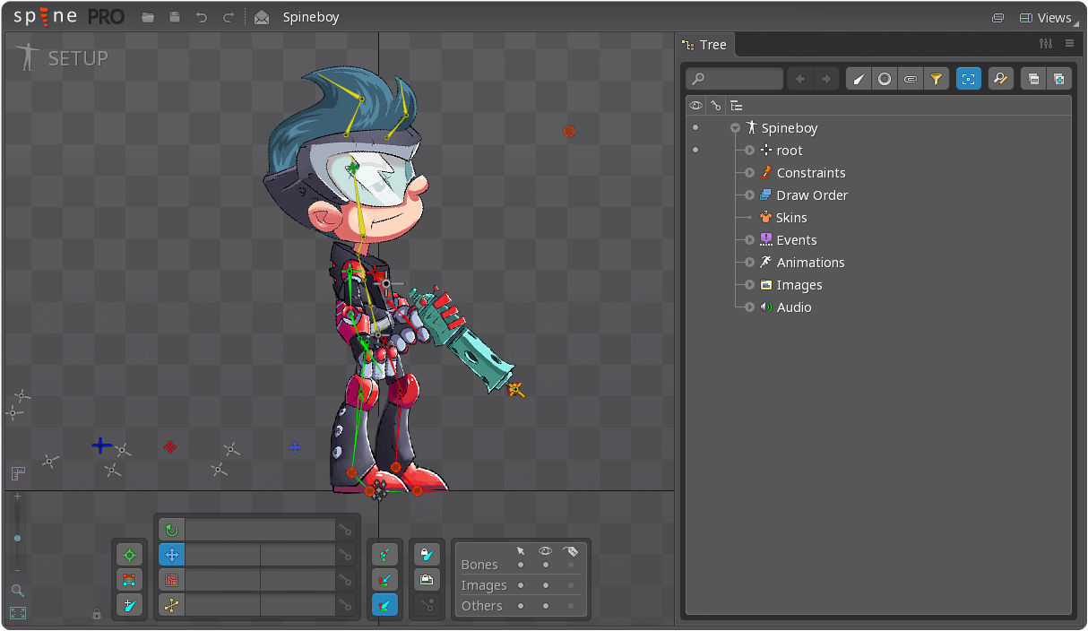
Task: Activate the Pose tool
Action: tap(129, 556)
